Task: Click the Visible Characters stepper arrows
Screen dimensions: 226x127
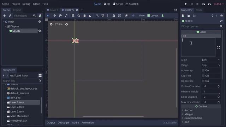Action: pyautogui.click(x=219, y=86)
